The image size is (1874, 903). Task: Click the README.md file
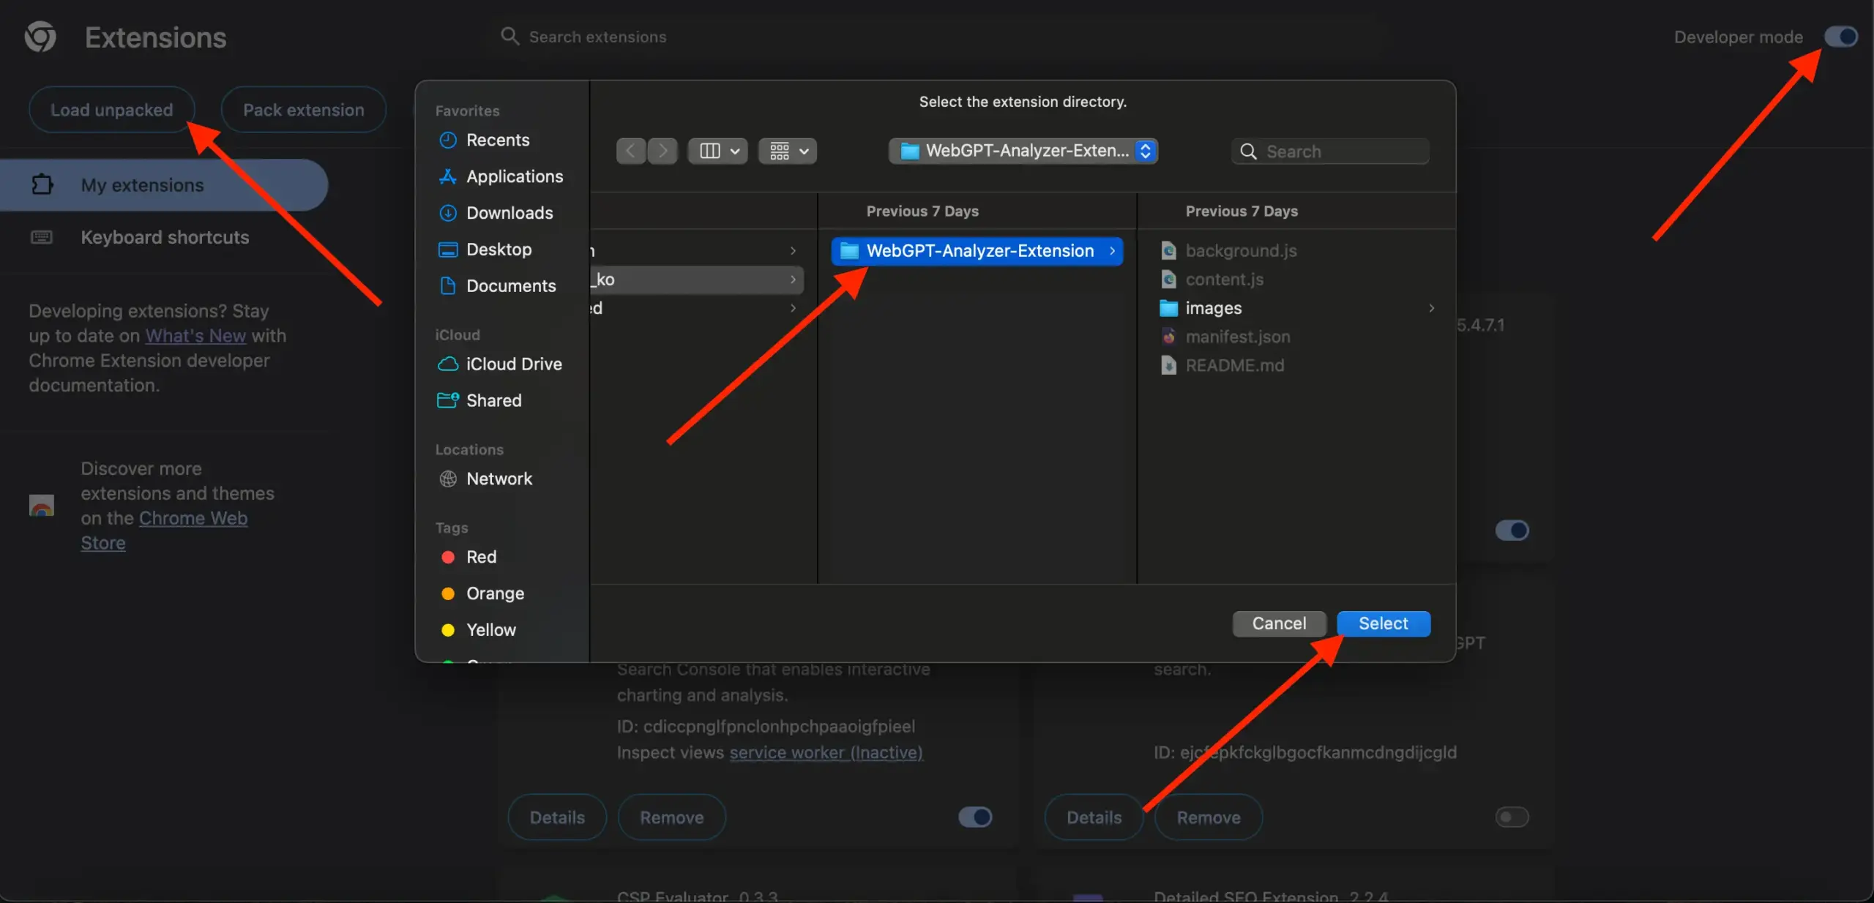pos(1234,365)
